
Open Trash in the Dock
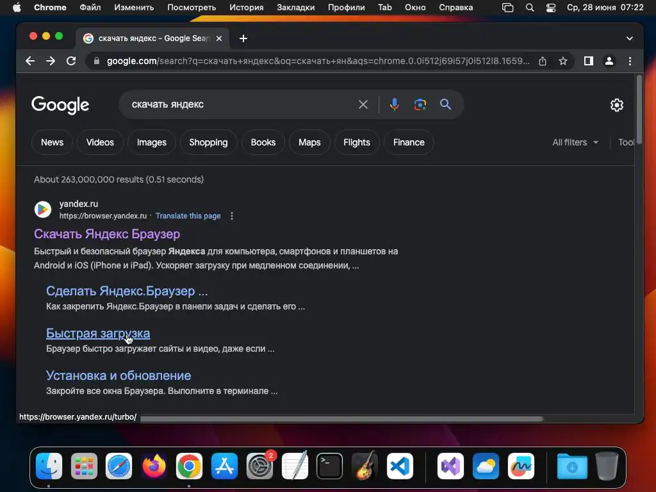607,466
